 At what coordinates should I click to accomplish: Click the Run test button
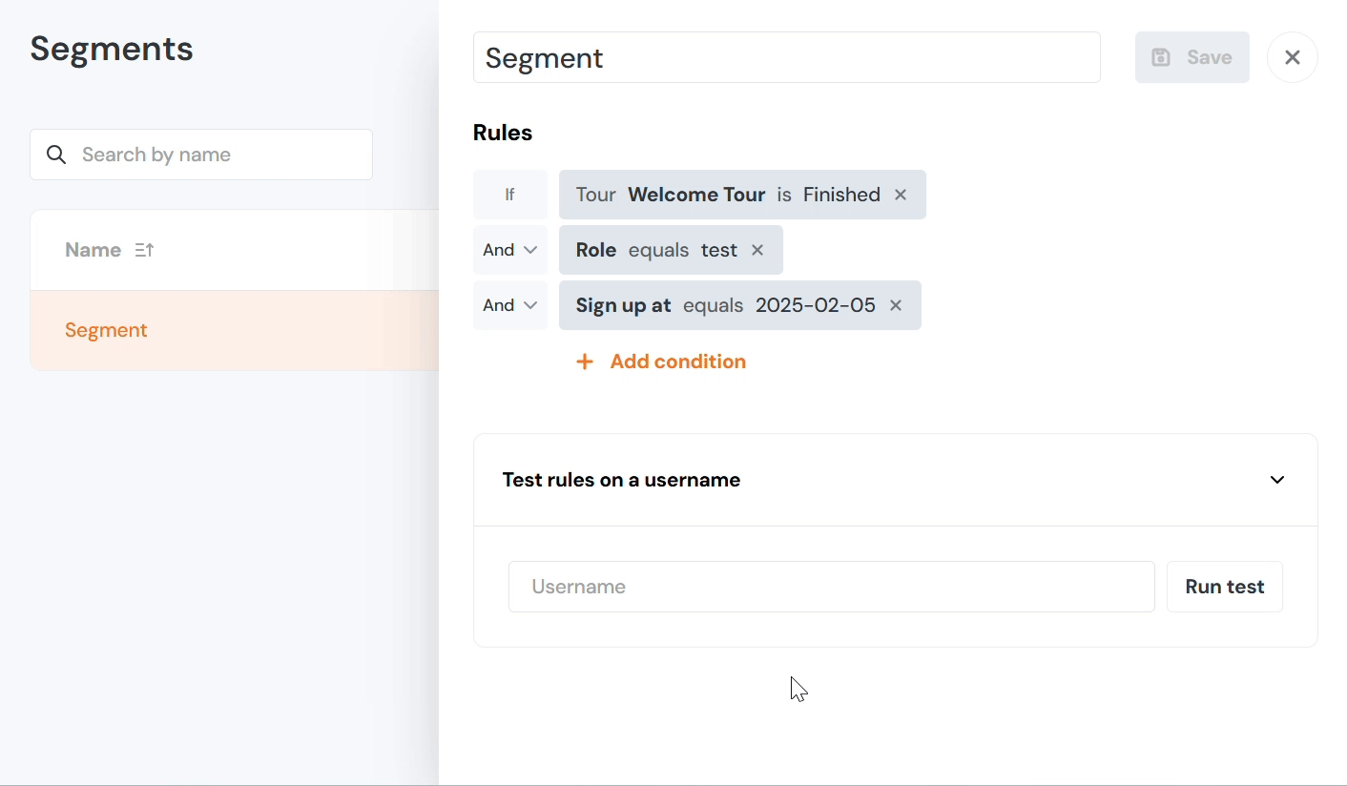pos(1224,587)
